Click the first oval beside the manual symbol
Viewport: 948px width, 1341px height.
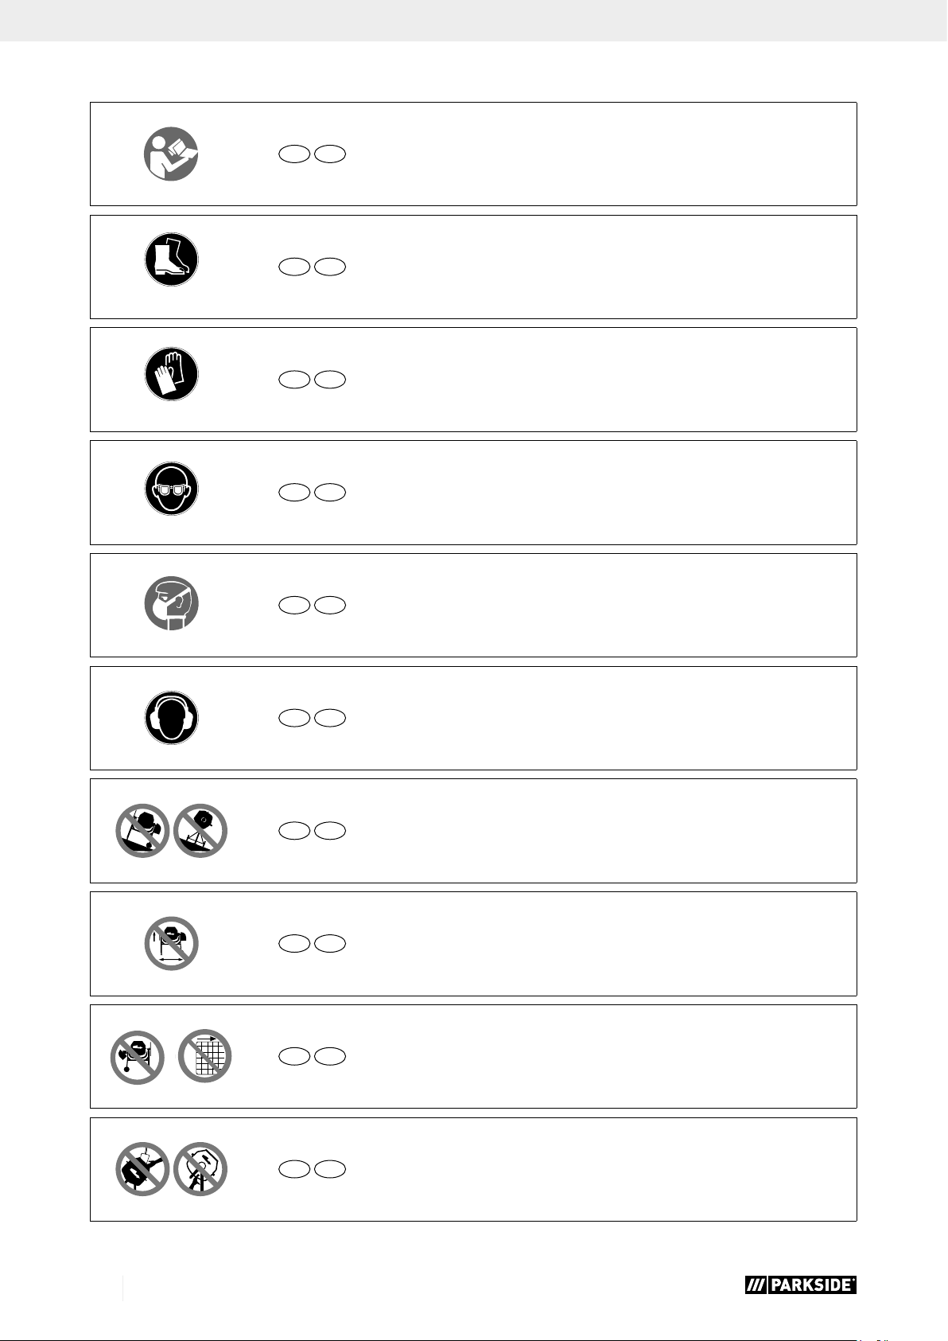(x=294, y=154)
